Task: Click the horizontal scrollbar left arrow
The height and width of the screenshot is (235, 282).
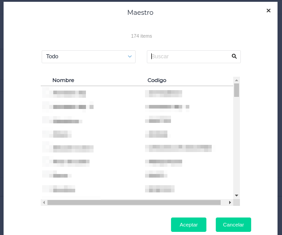Action: tap(44, 203)
